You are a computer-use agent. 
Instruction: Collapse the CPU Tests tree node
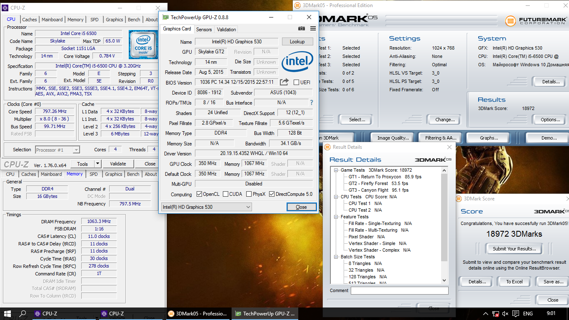point(336,197)
